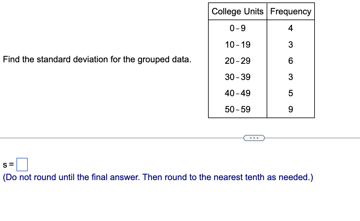This screenshot has width=360, height=221.
Task: Click inside the grouped data table
Action: pyautogui.click(x=261, y=69)
